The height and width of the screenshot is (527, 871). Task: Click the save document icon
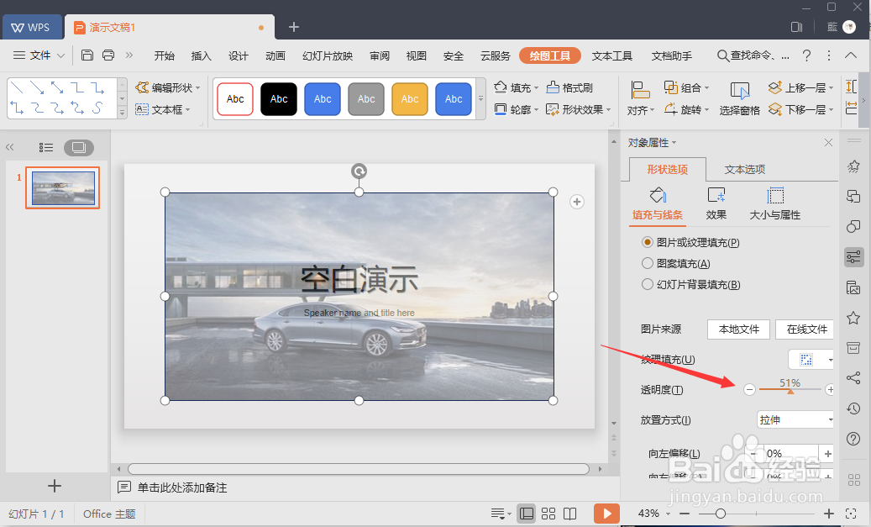pos(87,55)
